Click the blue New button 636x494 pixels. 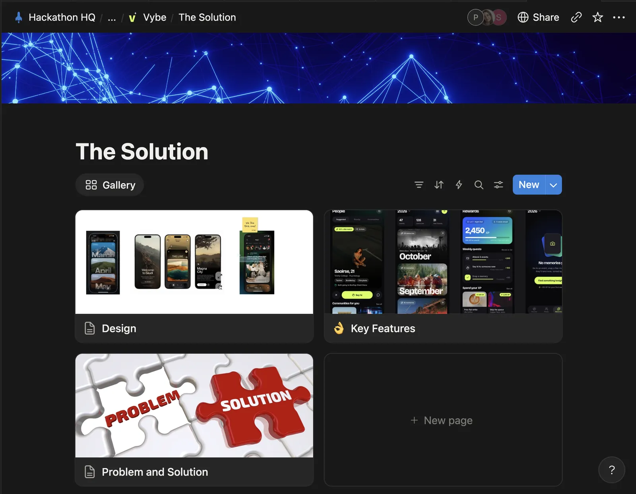point(529,185)
